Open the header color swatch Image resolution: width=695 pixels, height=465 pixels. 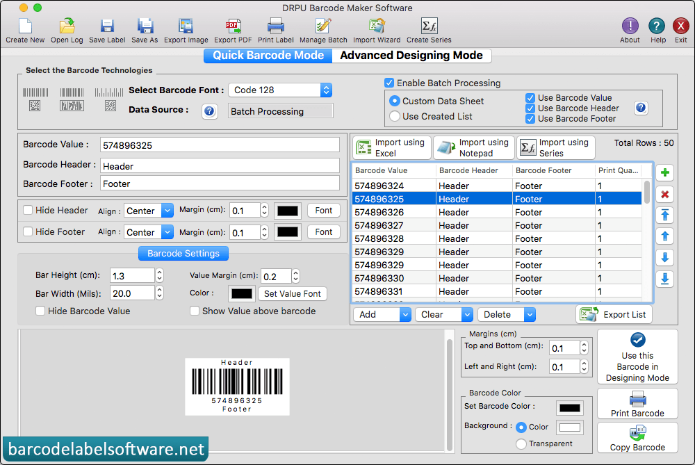pyautogui.click(x=288, y=211)
